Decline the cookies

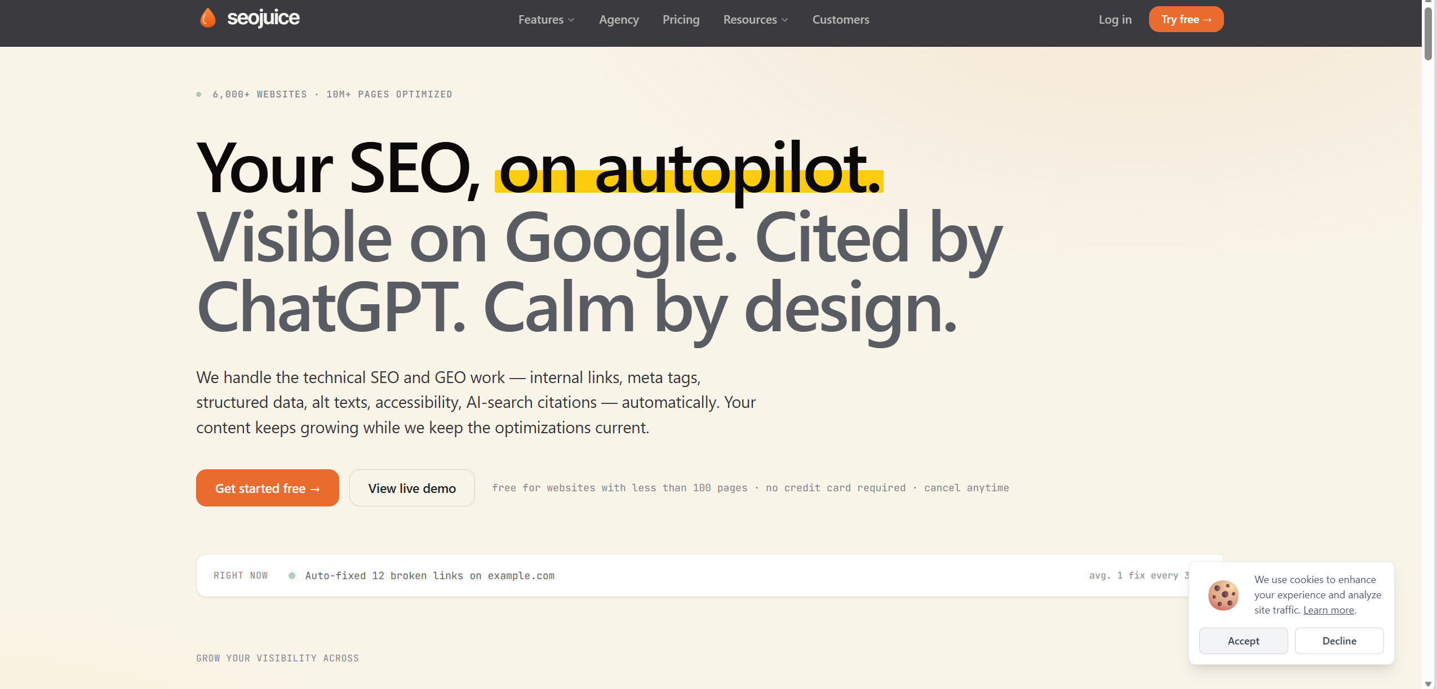tap(1339, 641)
